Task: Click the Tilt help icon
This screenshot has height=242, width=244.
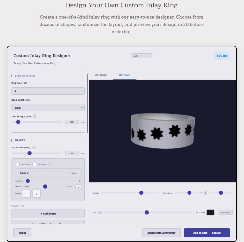Action: point(205,193)
